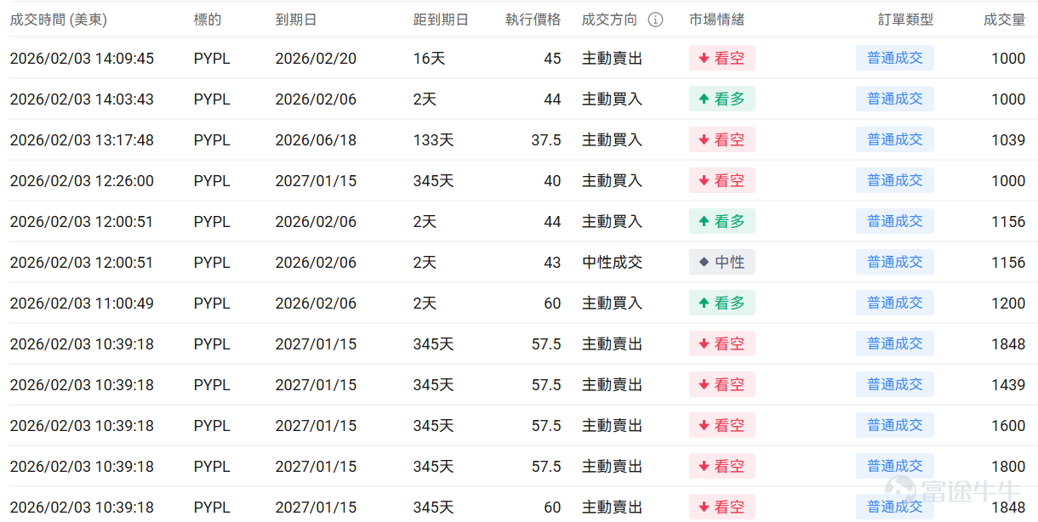
Task: Click expiry 2027/01/15 in the 12:26:00 row
Action: click(316, 181)
